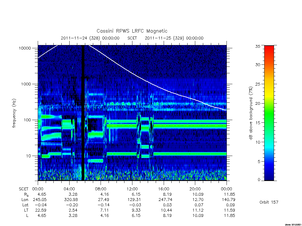Viewport: 302px width, 226px height.
Task: Click '10.09' in the L row
Action: point(198,216)
